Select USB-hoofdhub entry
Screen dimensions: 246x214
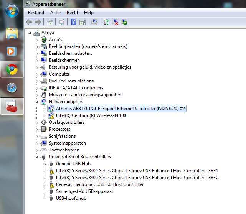(x=71, y=198)
